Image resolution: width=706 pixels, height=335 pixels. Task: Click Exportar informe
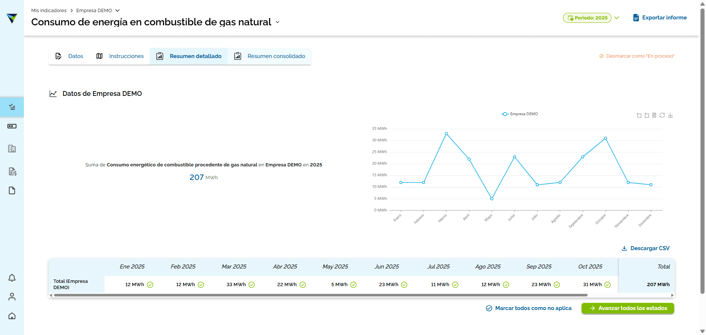click(x=660, y=18)
